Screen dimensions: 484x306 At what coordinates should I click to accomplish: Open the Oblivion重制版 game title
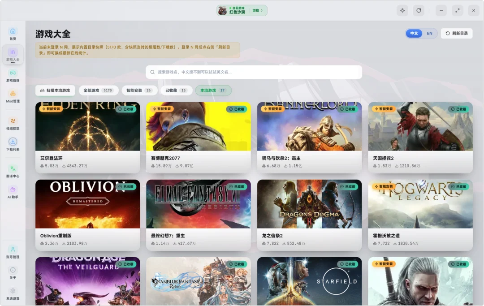[x=56, y=236]
